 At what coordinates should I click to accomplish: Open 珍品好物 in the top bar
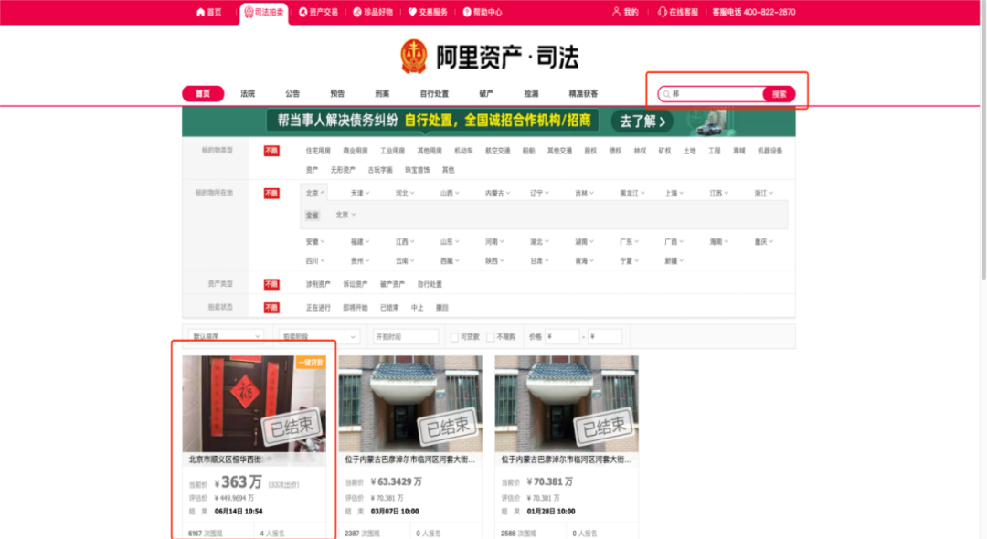[x=373, y=12]
